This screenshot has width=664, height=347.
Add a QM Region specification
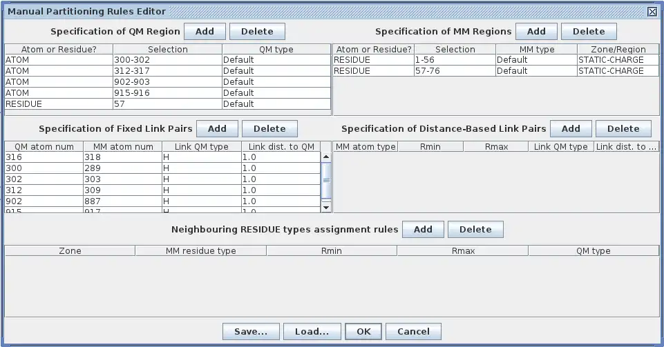[x=205, y=31]
